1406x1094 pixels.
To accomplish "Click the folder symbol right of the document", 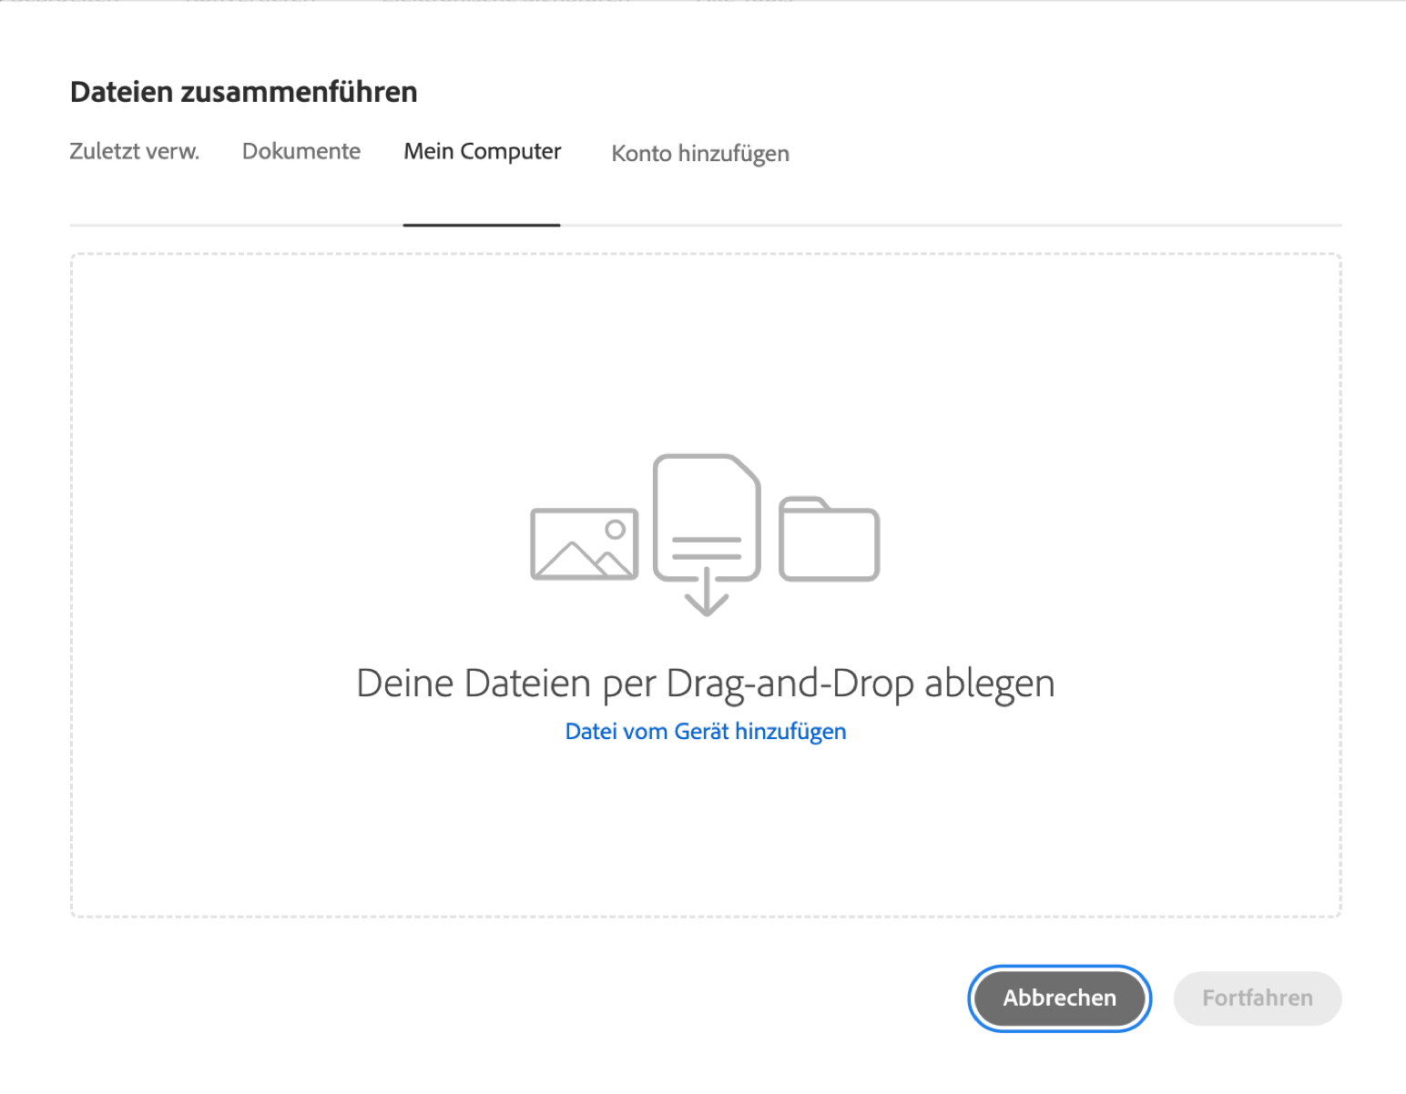I will click(828, 539).
